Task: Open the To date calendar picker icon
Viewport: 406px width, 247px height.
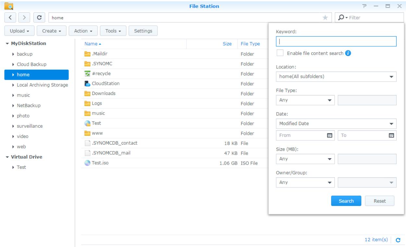Action: (x=391, y=135)
